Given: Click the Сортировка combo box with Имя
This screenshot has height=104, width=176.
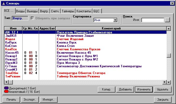Looking at the screenshot, I should click(105, 20).
